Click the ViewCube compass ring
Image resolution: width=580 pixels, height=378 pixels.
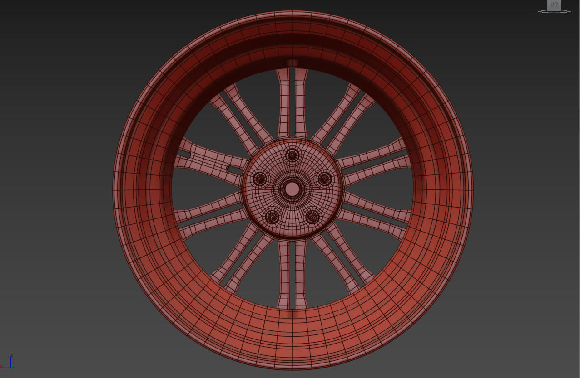554,11
